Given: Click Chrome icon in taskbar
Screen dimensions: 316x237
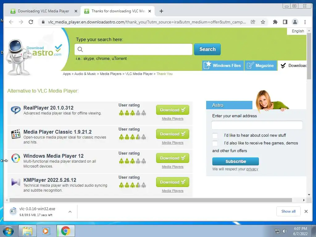Looking at the screenshot, I should 65,231.
